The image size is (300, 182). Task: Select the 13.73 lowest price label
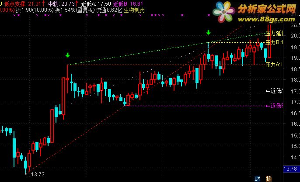click(x=38, y=174)
